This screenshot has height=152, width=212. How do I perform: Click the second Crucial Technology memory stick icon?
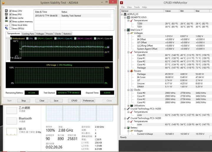[x=128, y=118]
